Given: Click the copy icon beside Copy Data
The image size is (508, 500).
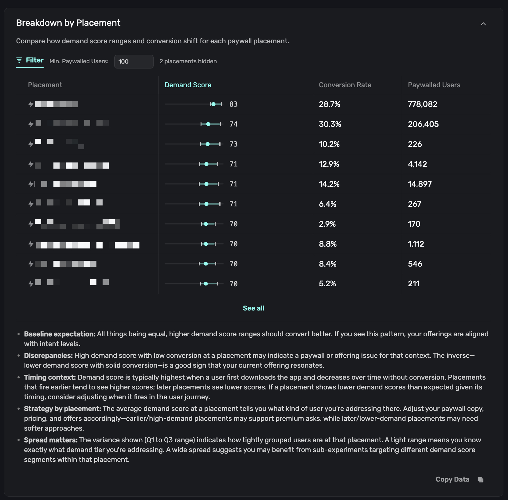Looking at the screenshot, I should tap(481, 479).
